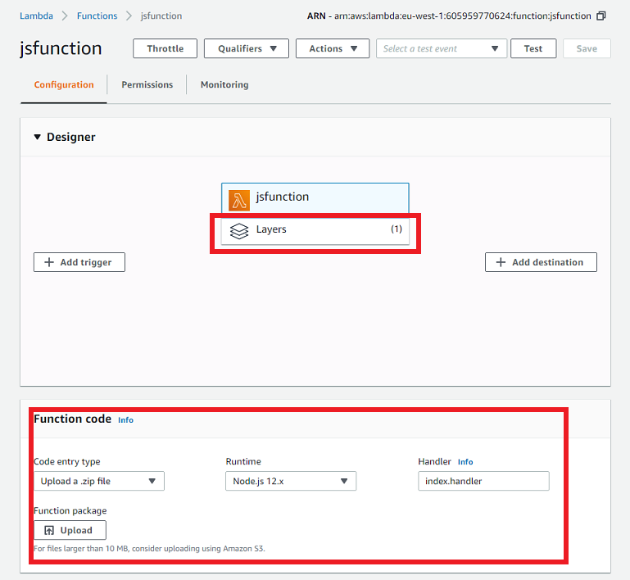Open the Info link beside Function code
The height and width of the screenshot is (580, 630).
point(126,420)
